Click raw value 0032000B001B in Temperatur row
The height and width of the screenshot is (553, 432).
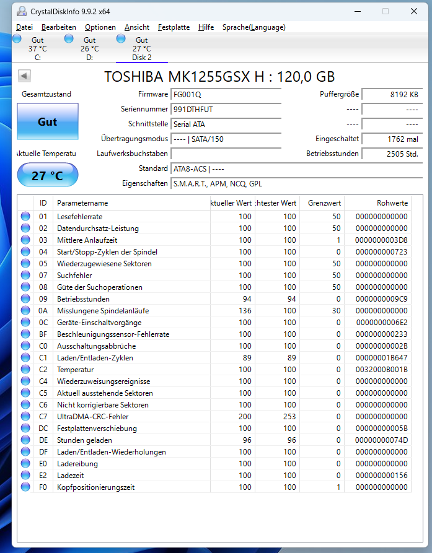[382, 370]
